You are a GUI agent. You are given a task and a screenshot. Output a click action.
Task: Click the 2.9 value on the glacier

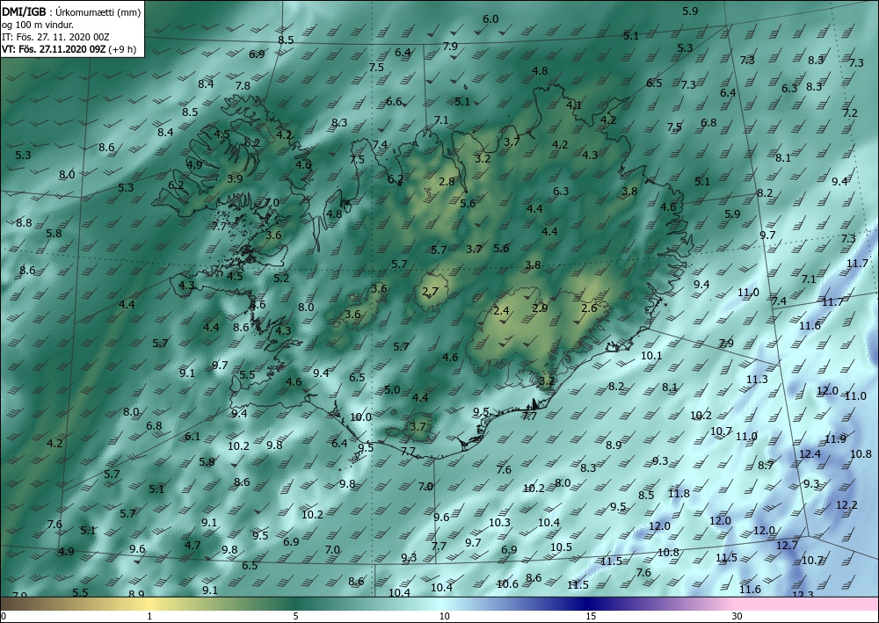coord(540,308)
